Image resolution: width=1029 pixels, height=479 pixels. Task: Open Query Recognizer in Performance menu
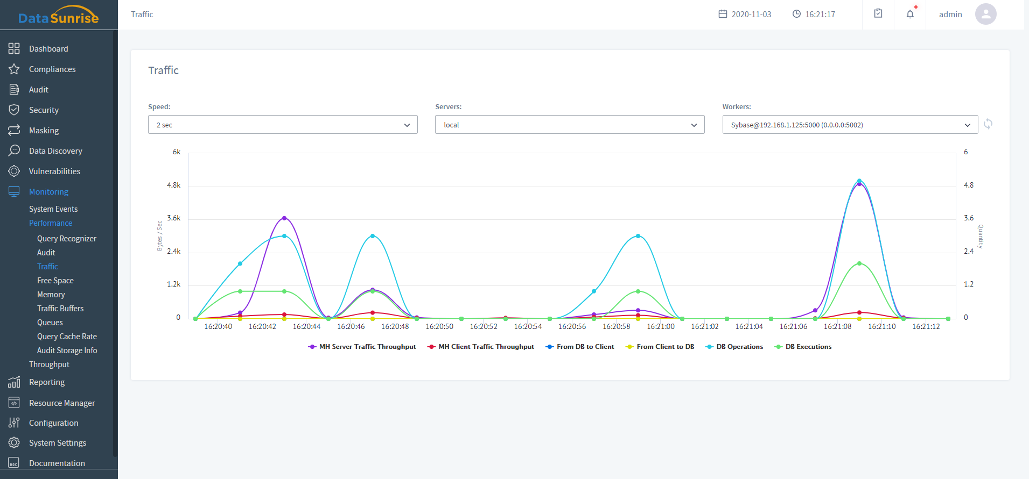pyautogui.click(x=67, y=239)
